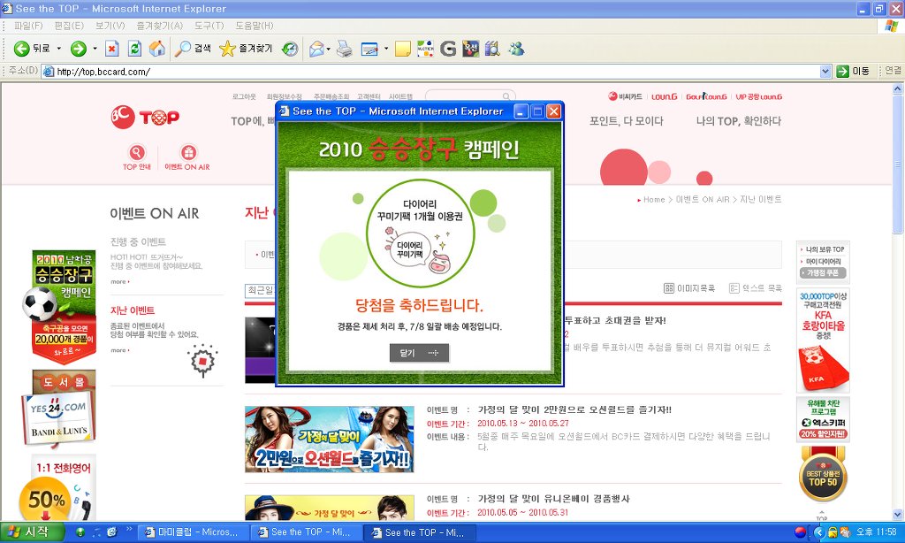The image size is (905, 543).
Task: Expand the address bar dropdown
Action: (x=825, y=71)
